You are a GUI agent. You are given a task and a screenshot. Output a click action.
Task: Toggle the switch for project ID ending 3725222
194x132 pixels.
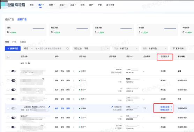(14, 99)
